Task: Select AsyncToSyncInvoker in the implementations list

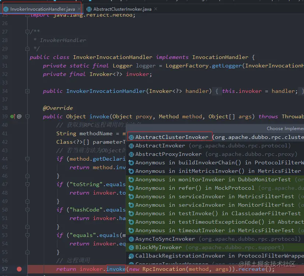Action: pos(215,239)
